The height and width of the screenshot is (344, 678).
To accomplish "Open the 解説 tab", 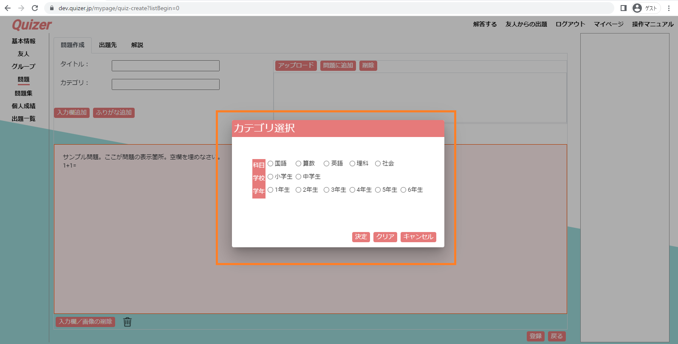I will pos(137,45).
